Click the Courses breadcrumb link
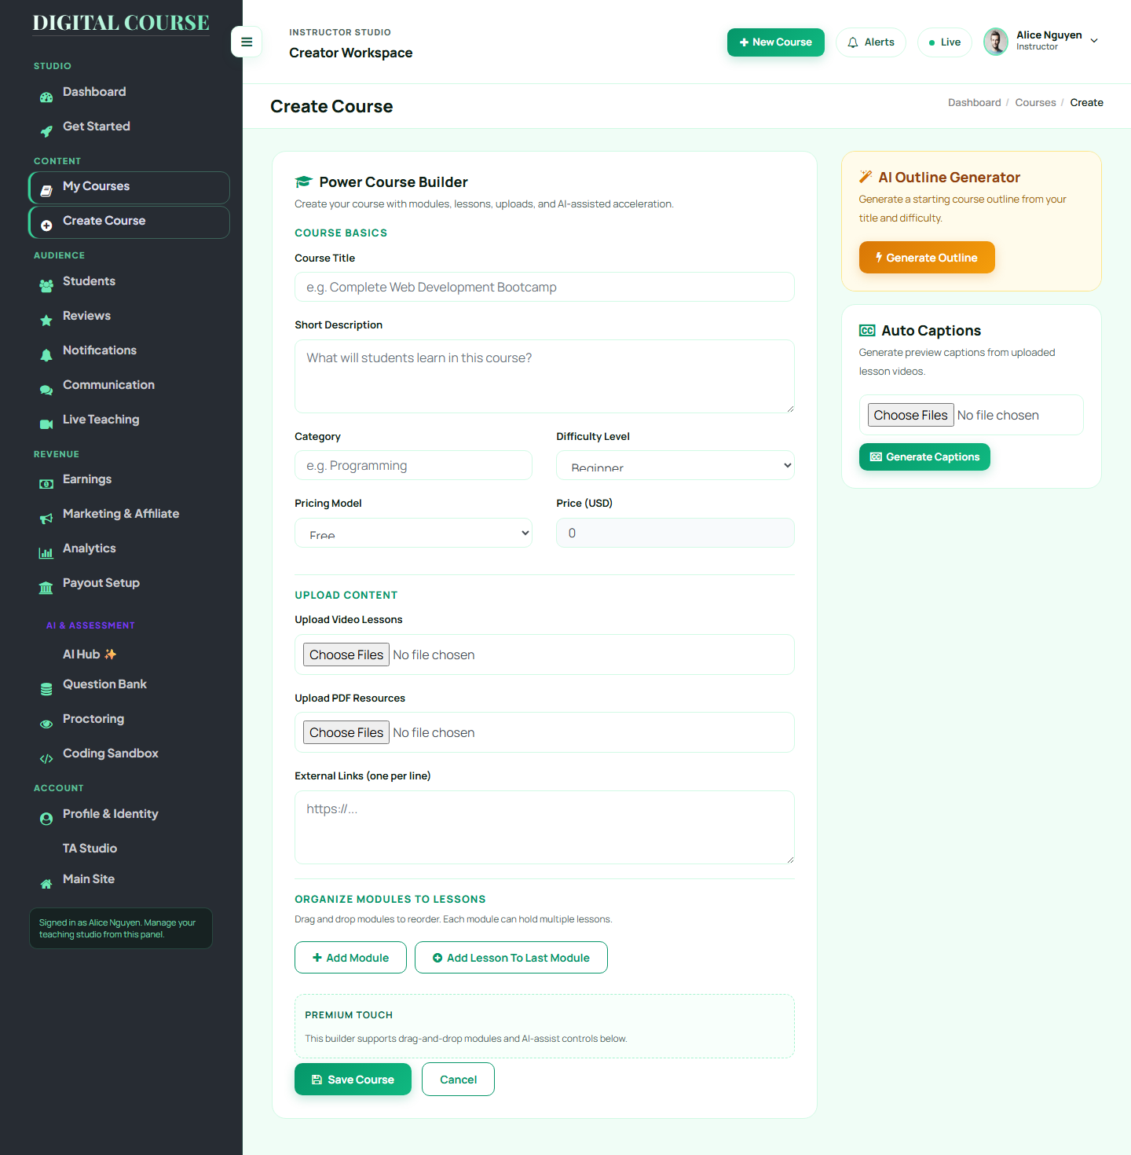Viewport: 1131px width, 1155px height. 1035,103
